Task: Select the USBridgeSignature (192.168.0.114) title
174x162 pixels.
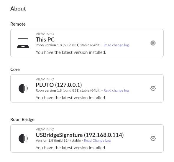Action: (x=80, y=135)
